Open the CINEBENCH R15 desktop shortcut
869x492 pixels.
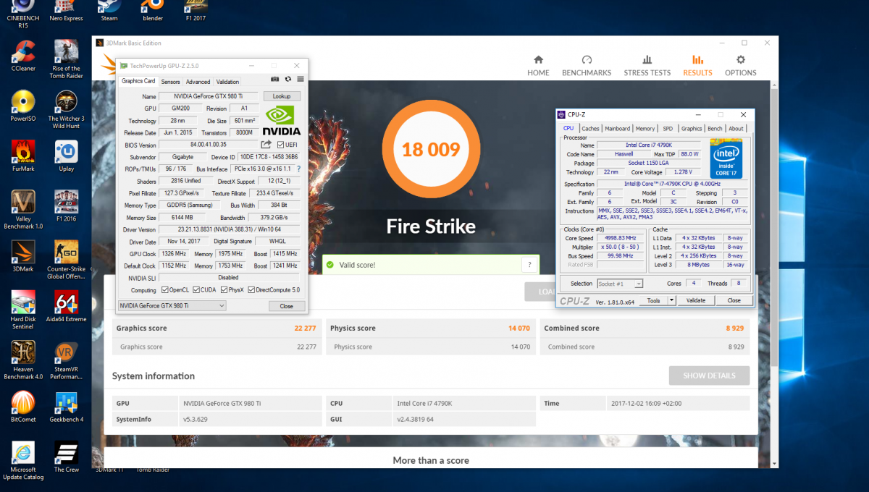click(23, 12)
